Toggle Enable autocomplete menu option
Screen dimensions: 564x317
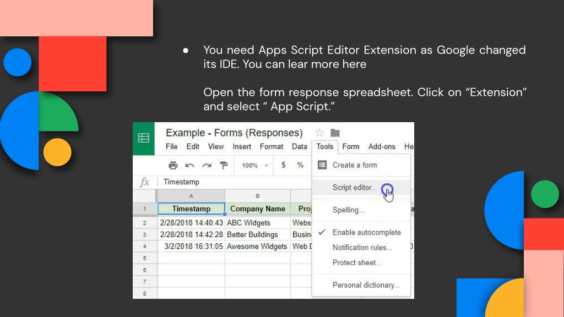361,233
